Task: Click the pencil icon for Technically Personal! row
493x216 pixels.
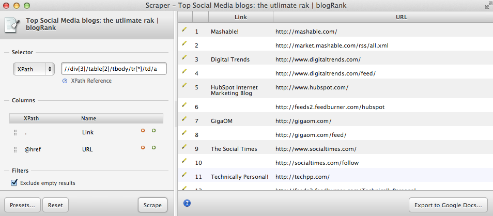Action: [184, 174]
